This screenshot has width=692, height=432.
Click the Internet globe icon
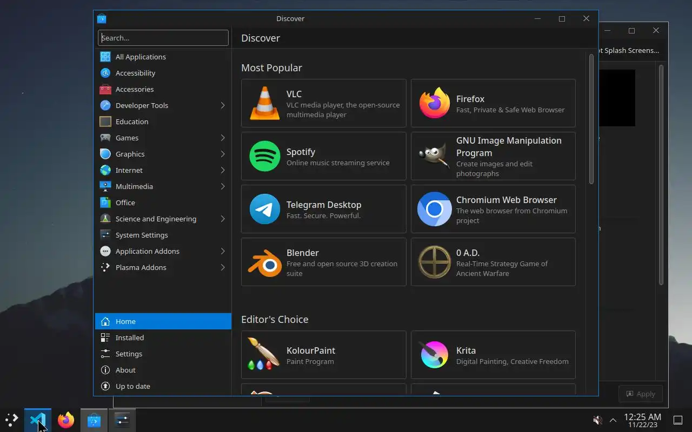click(105, 170)
